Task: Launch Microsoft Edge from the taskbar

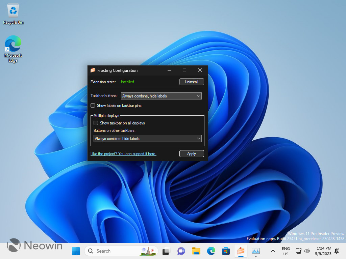Action: (x=211, y=251)
